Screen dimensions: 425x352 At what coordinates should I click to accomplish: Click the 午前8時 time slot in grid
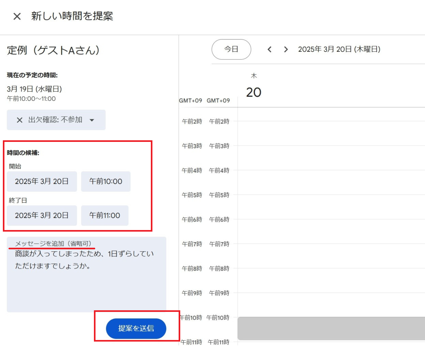(331, 281)
